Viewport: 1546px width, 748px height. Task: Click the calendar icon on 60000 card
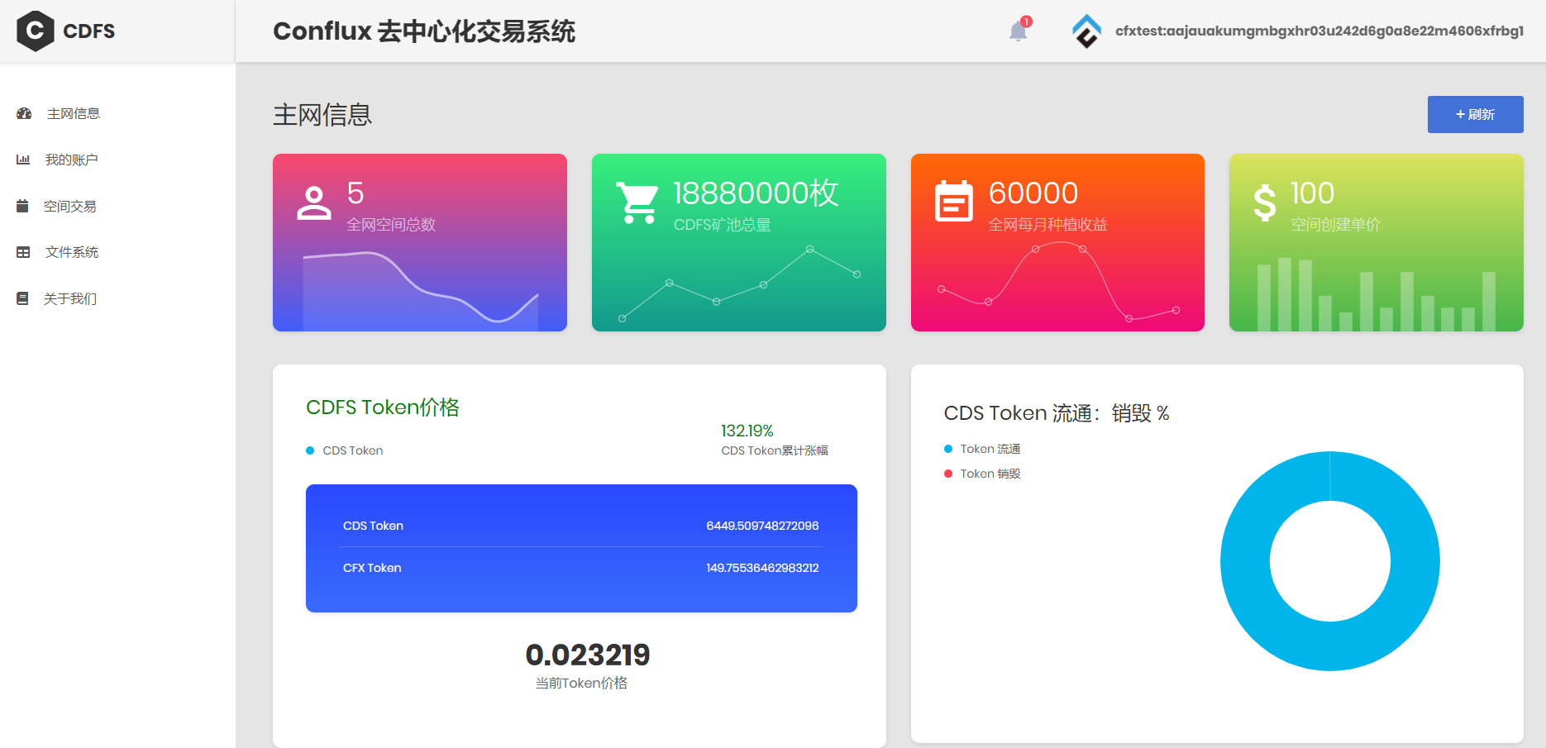(953, 202)
